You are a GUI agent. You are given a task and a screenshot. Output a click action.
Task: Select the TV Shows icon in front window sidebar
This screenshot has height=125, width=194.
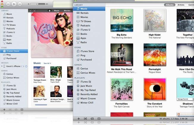click(x=78, y=21)
